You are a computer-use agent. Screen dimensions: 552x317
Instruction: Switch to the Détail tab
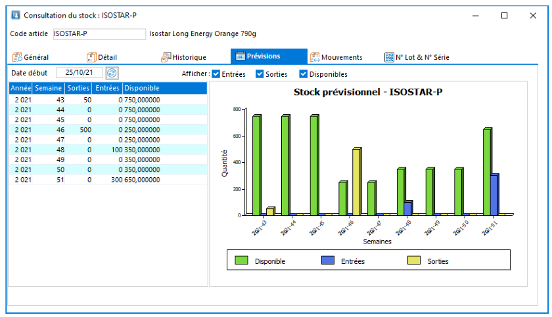[102, 57]
